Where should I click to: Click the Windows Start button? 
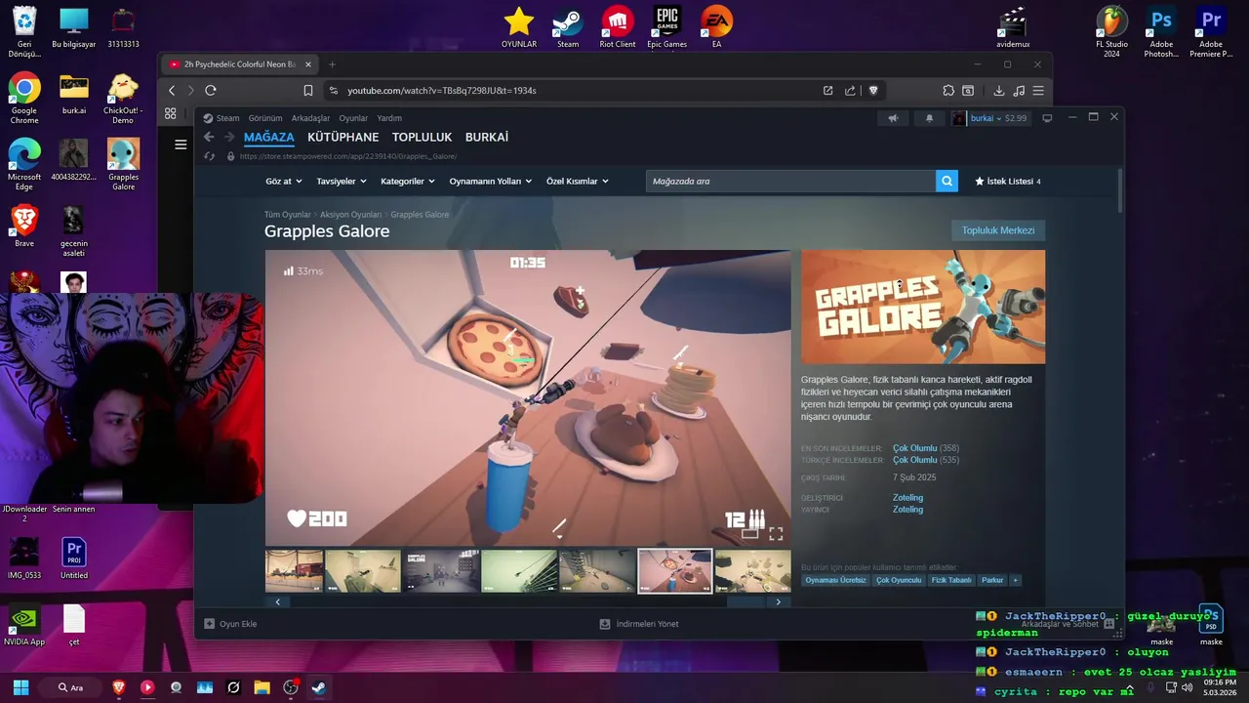point(20,687)
